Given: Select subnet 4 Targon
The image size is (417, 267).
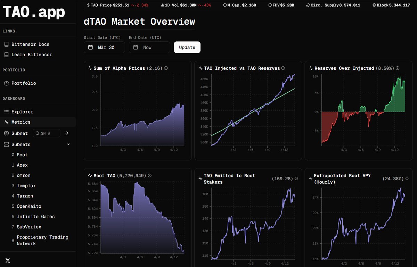Looking at the screenshot, I should pos(22,196).
